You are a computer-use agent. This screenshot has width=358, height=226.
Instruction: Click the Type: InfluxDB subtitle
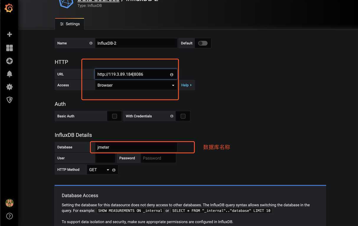[x=89, y=6]
